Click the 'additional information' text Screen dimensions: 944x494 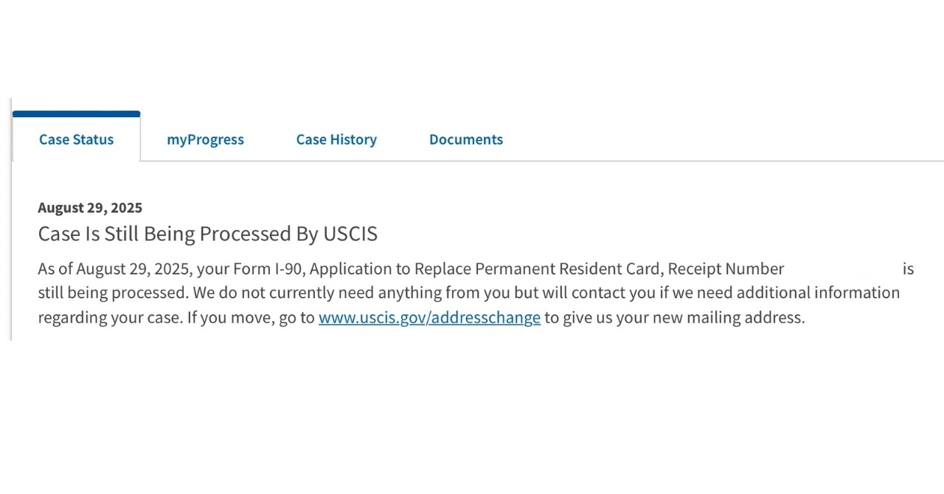pos(818,293)
